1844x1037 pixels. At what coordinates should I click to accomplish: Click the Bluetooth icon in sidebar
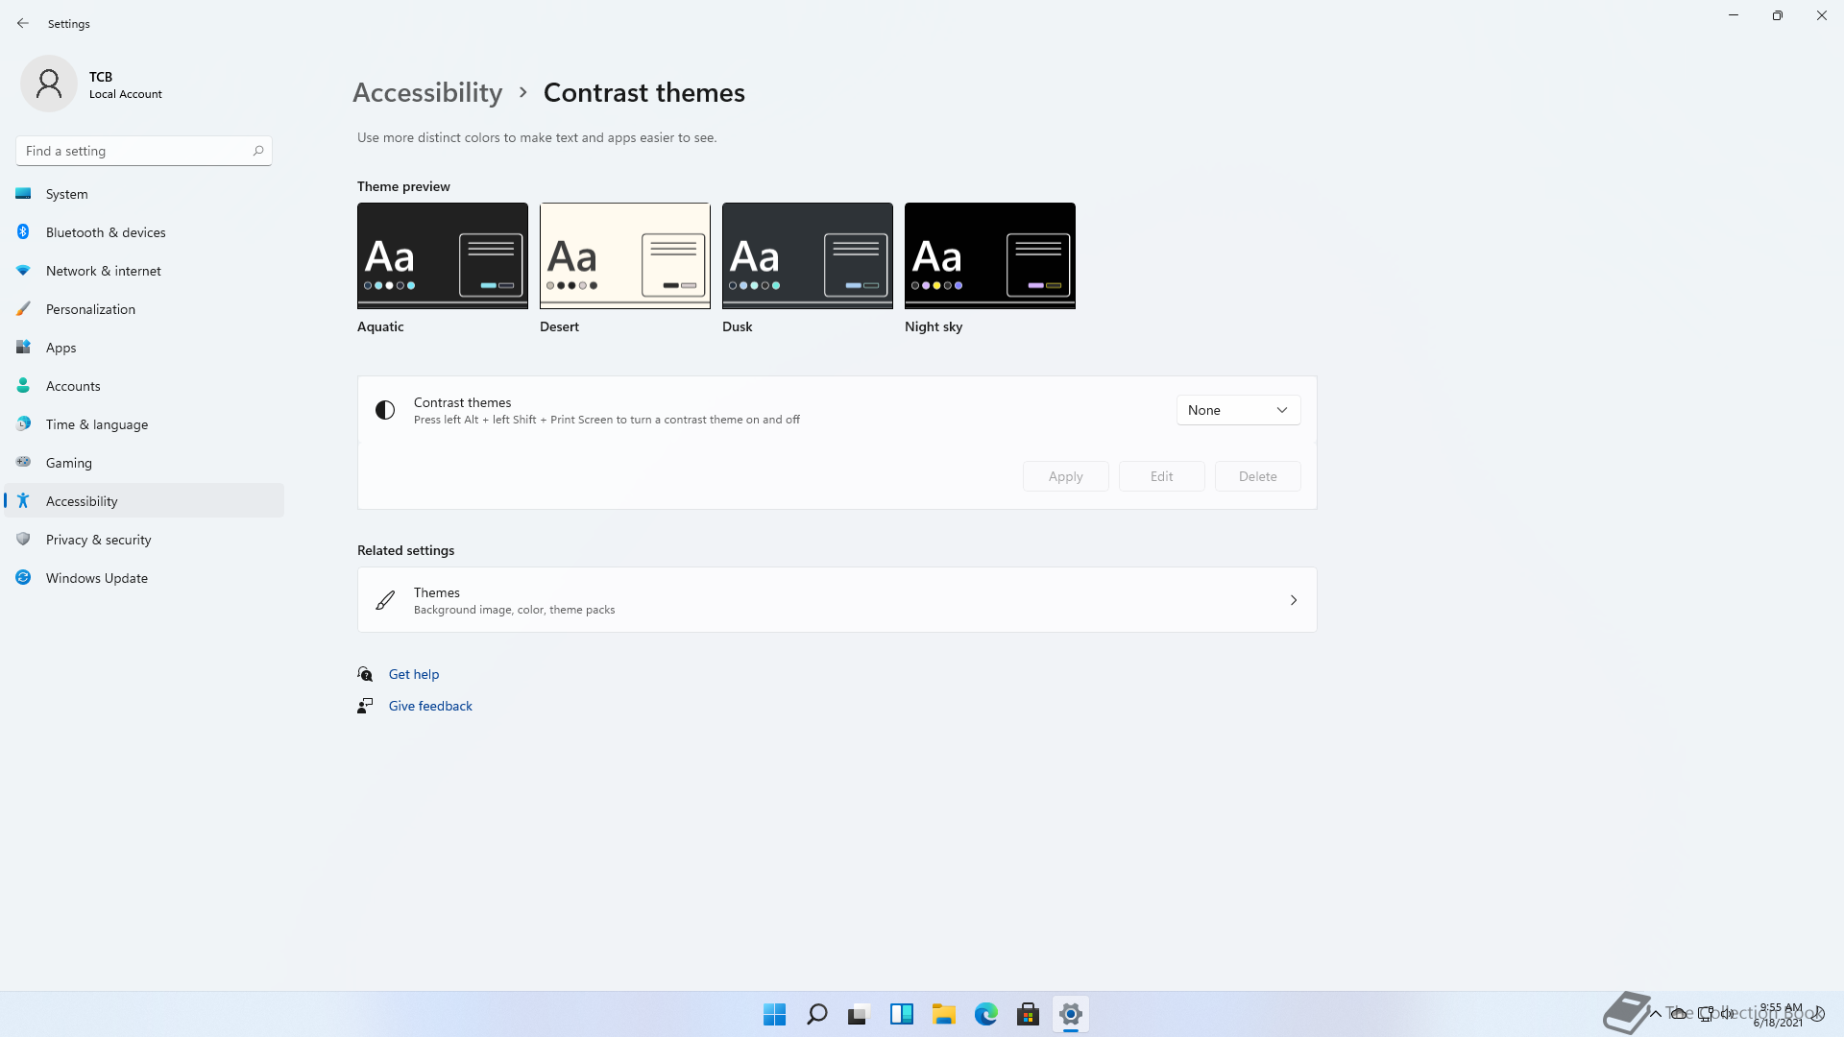pos(23,232)
